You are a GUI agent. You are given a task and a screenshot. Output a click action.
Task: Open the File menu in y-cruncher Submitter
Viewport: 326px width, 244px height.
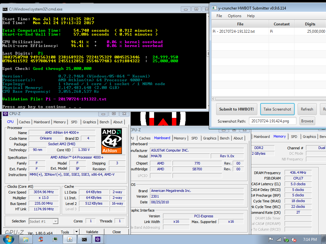pyautogui.click(x=219, y=16)
